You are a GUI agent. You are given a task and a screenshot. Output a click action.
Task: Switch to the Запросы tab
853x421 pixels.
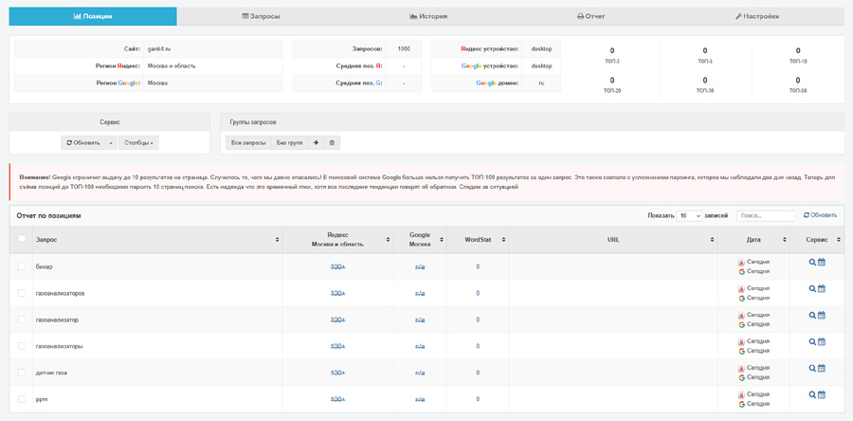click(261, 16)
